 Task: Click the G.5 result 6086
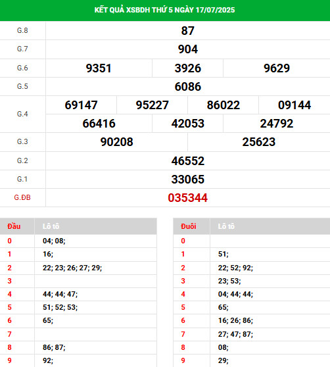point(187,87)
